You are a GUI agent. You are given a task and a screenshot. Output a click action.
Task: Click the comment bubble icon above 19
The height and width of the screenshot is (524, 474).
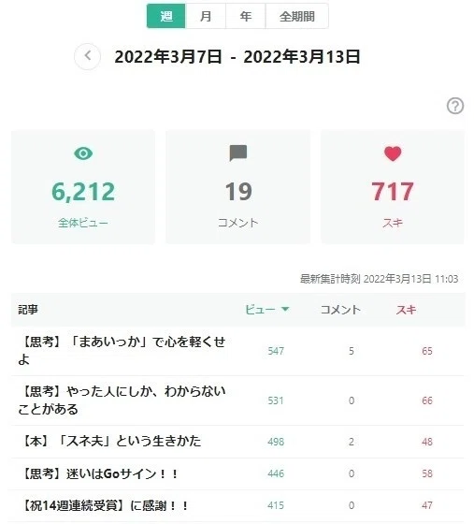point(238,153)
